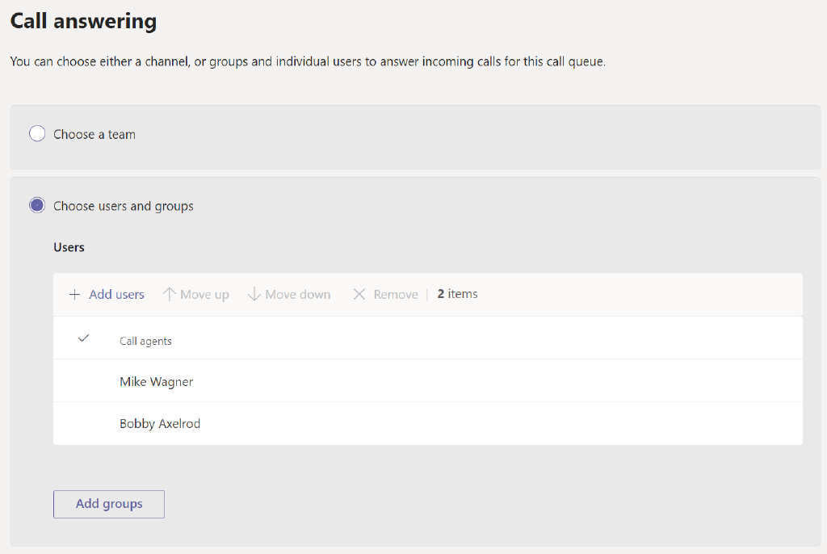Image resolution: width=827 pixels, height=554 pixels.
Task: Click the Move up arrow icon
Action: click(171, 294)
